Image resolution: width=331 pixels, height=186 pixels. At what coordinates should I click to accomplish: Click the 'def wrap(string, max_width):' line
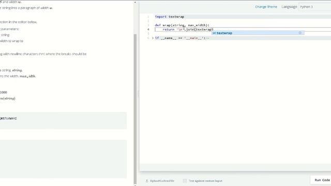[x=182, y=25]
